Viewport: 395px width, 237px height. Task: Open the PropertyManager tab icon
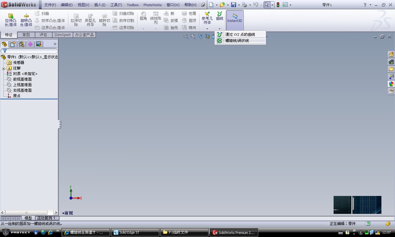(13, 44)
